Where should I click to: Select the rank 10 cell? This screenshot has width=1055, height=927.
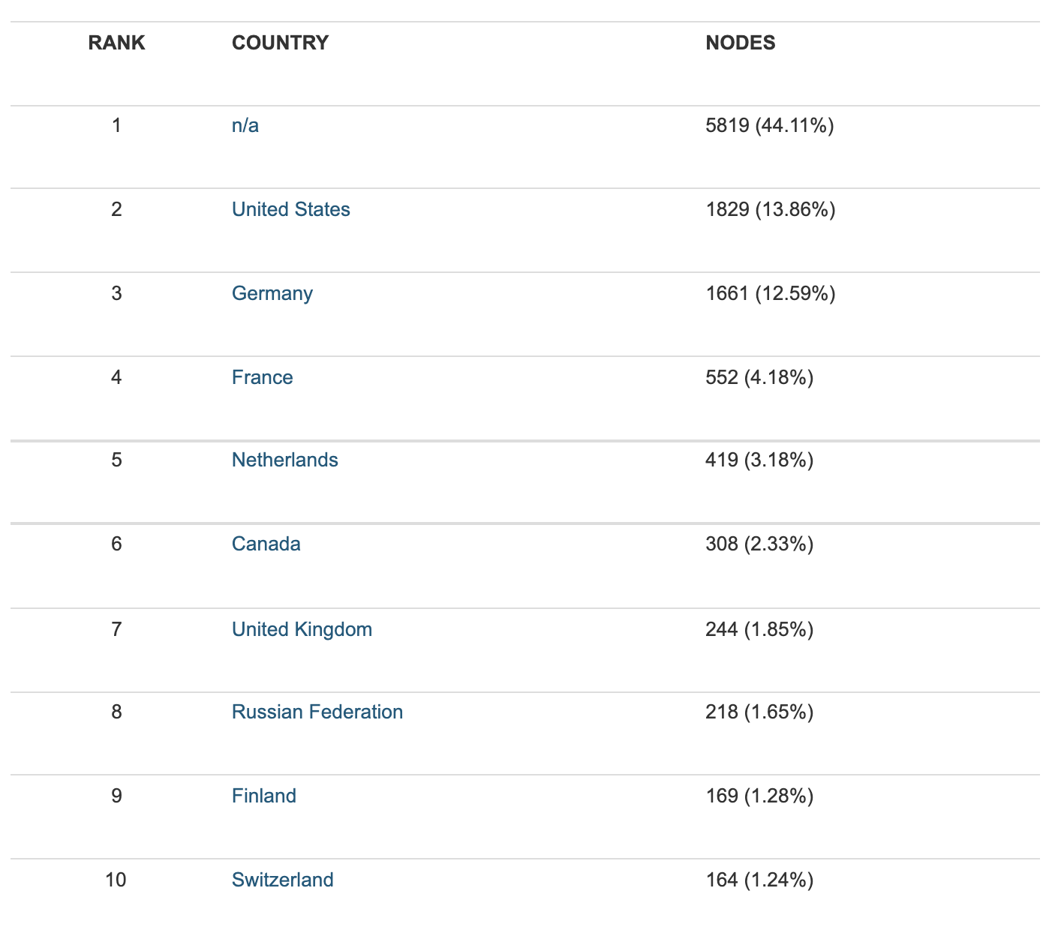pyautogui.click(x=116, y=880)
